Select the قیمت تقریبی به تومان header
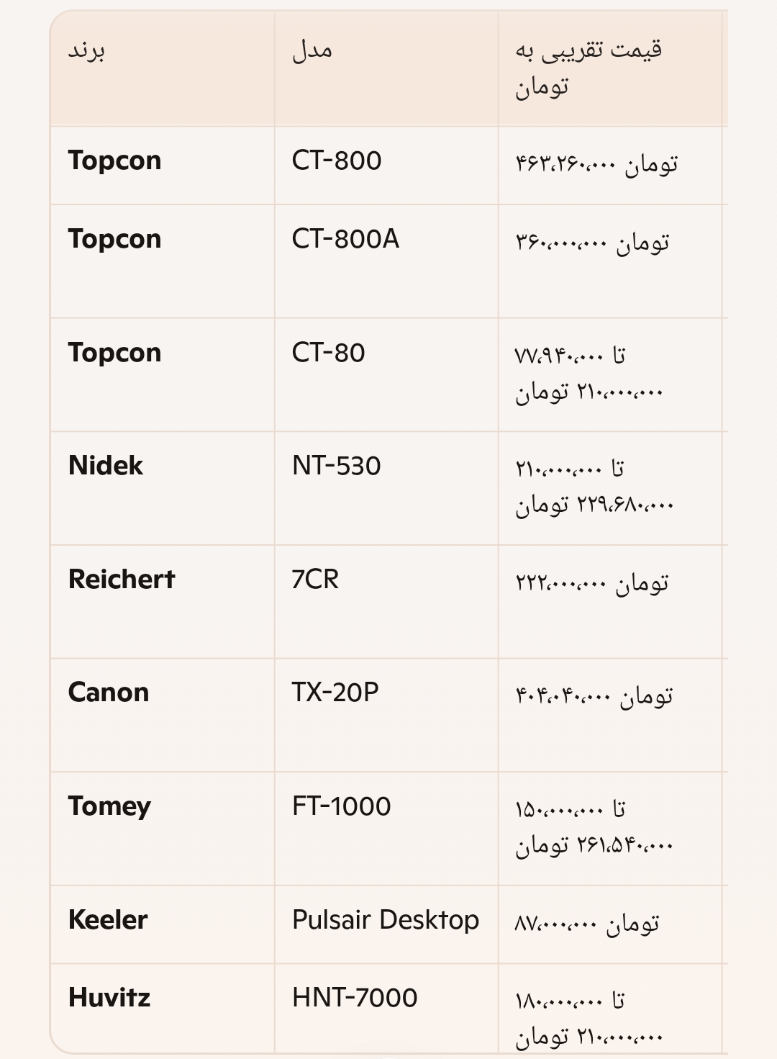The image size is (777, 1059). (x=588, y=68)
